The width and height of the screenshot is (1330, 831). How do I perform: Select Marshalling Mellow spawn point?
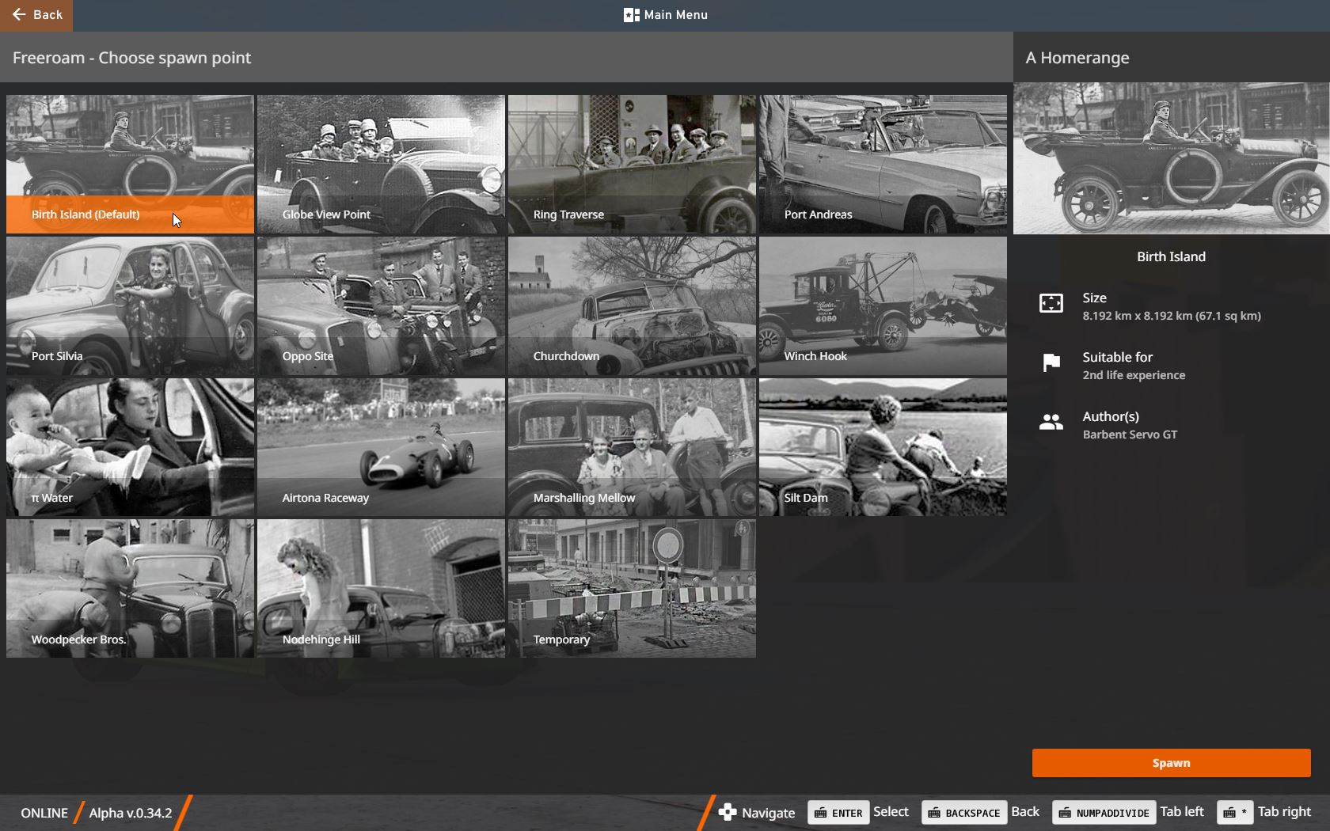tap(632, 448)
